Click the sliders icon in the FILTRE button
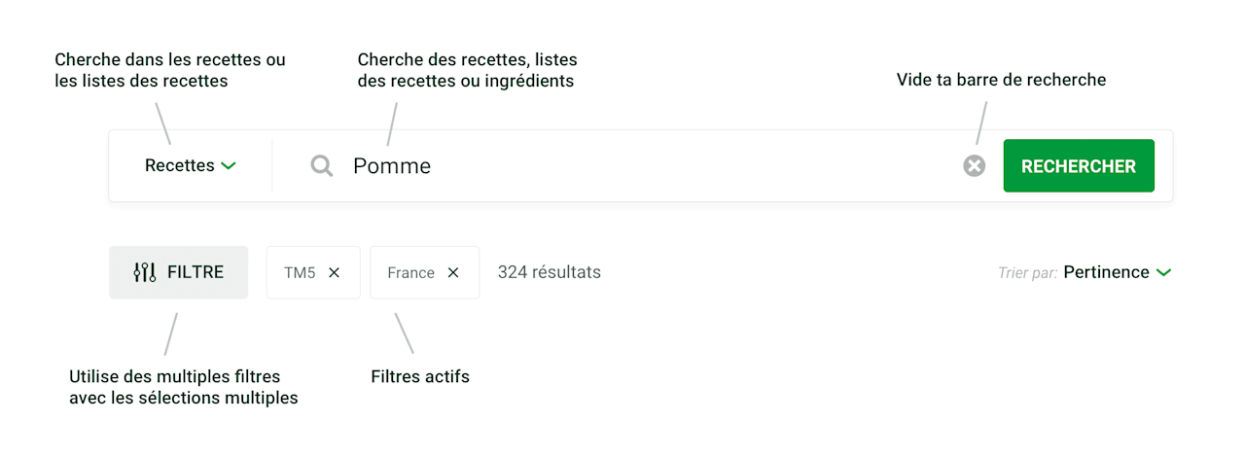Image resolution: width=1245 pixels, height=456 pixels. [x=145, y=272]
